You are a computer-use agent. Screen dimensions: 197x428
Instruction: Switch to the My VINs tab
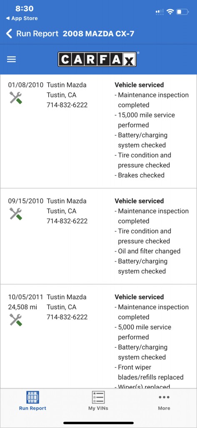[x=98, y=401]
